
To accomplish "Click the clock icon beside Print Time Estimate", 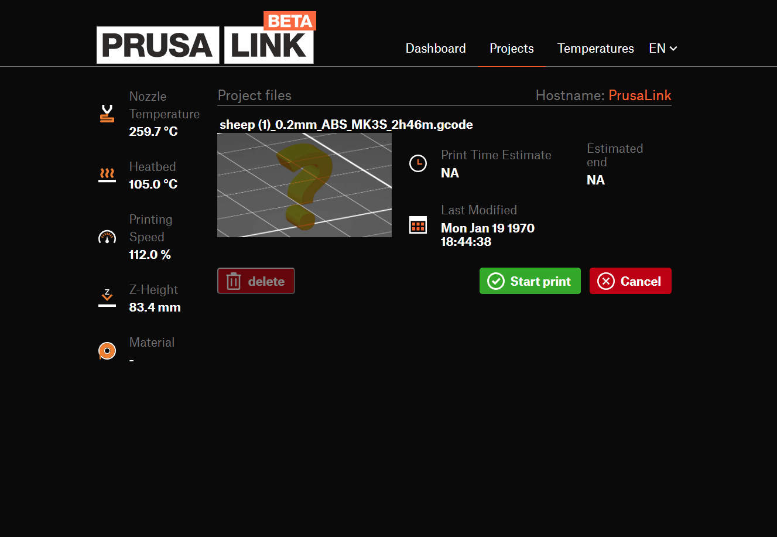I will point(417,163).
